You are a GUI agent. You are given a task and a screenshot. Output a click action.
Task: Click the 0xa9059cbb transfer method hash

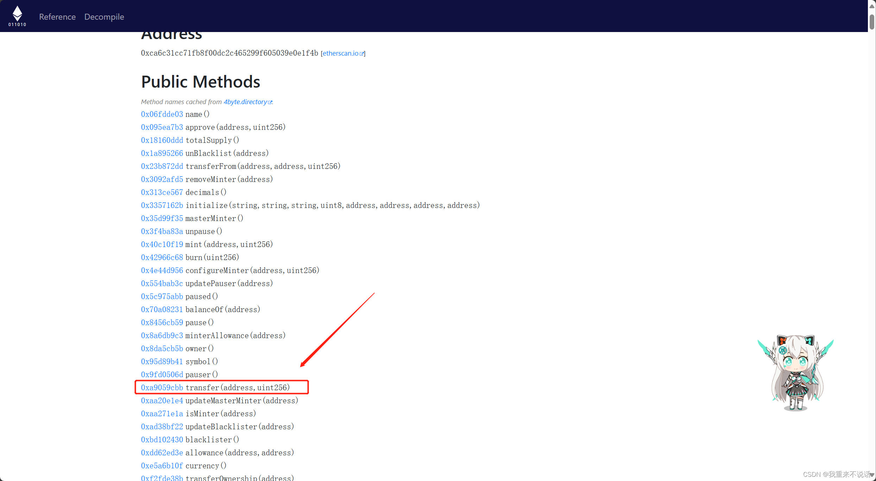[x=162, y=387]
